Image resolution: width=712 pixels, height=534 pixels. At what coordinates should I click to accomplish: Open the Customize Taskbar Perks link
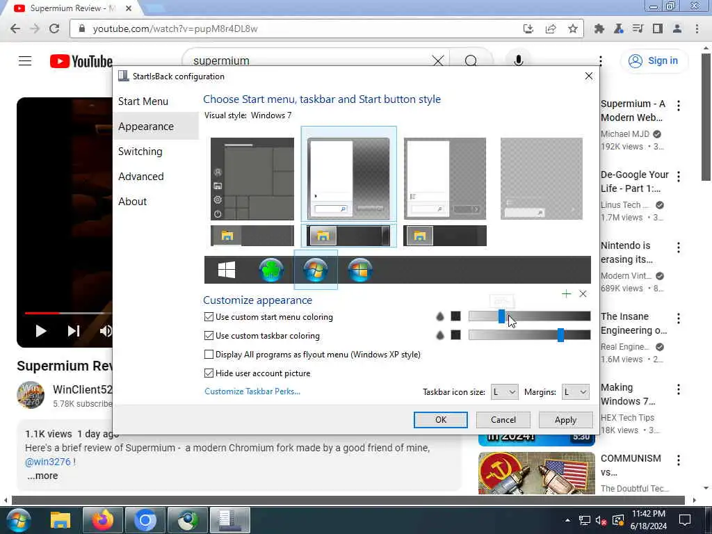pyautogui.click(x=252, y=391)
